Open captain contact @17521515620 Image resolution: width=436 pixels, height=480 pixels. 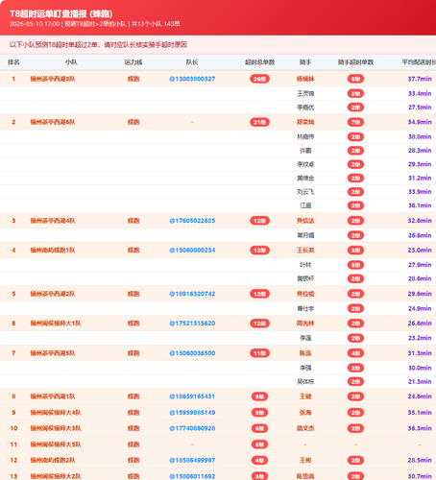192,324
